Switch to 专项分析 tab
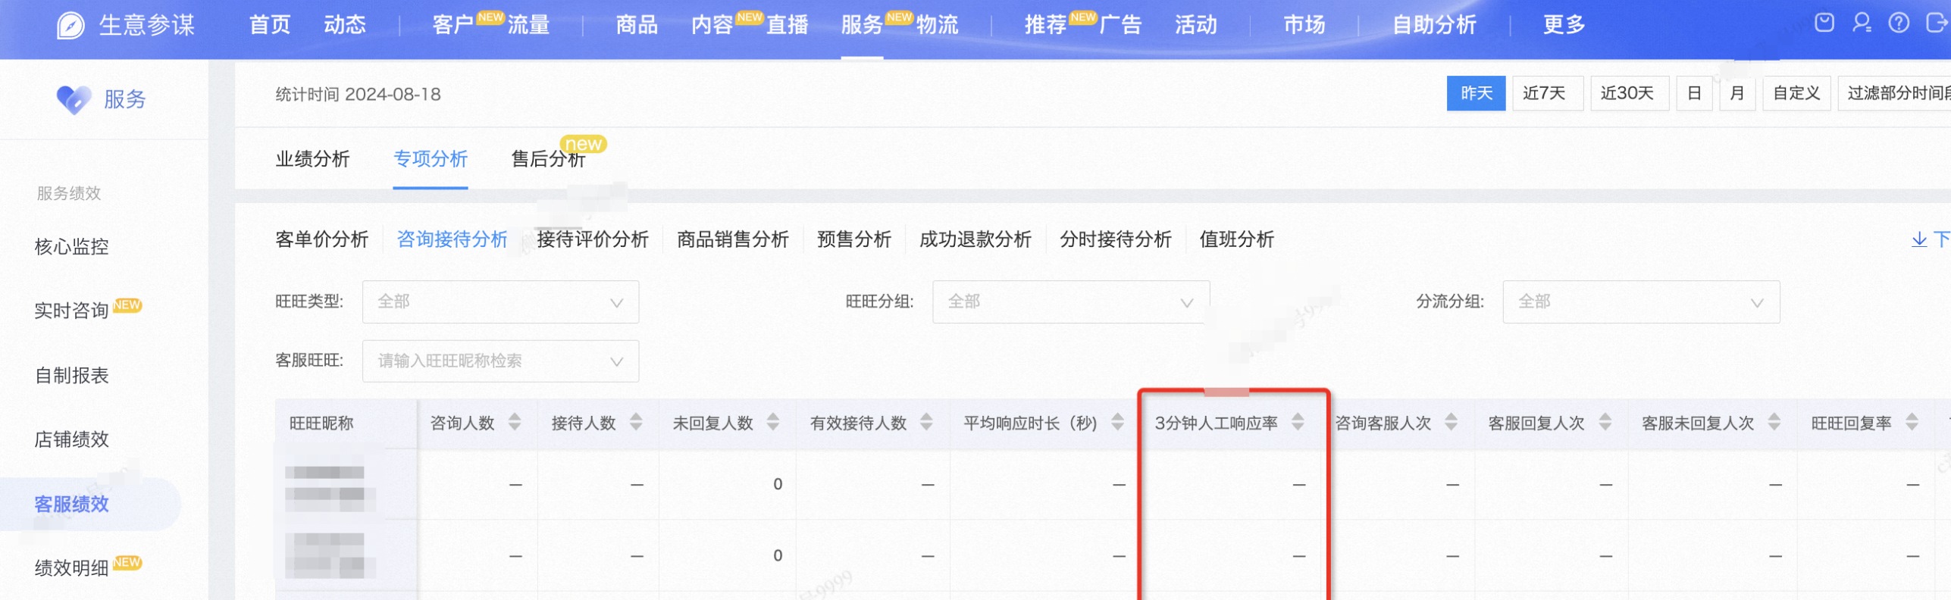The height and width of the screenshot is (600, 1951). [x=431, y=158]
